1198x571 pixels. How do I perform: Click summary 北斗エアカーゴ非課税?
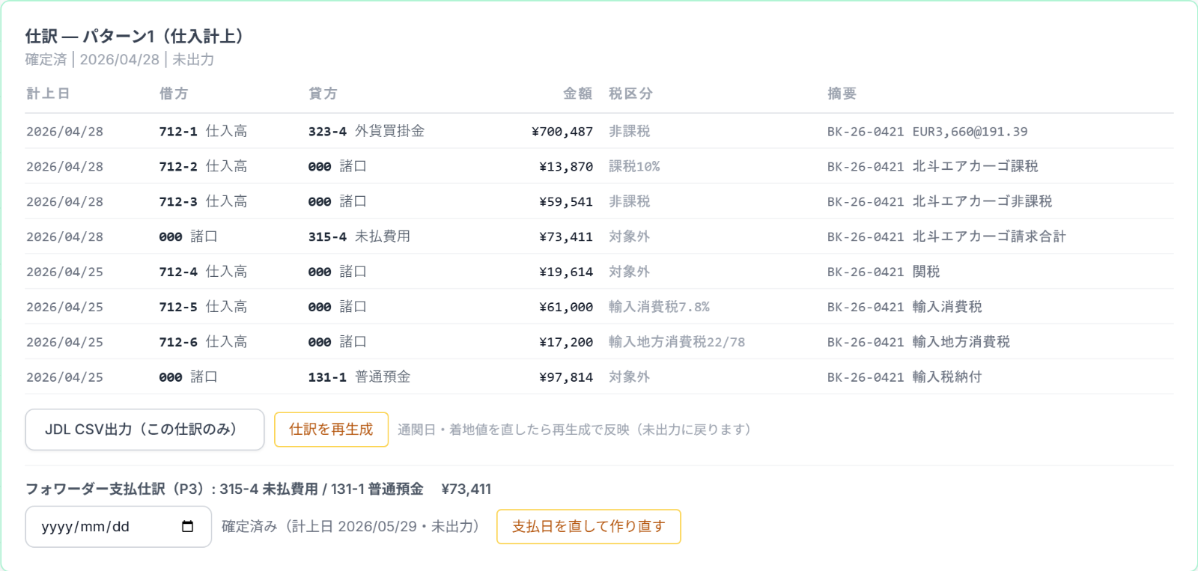[x=982, y=202]
